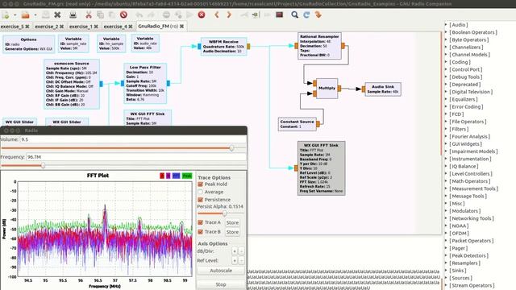Click the dB/Div plus button

(235, 251)
